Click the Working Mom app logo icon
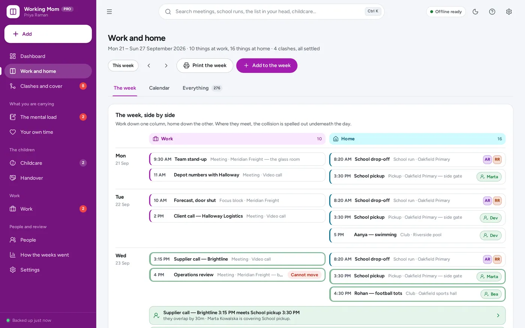 coord(13,12)
